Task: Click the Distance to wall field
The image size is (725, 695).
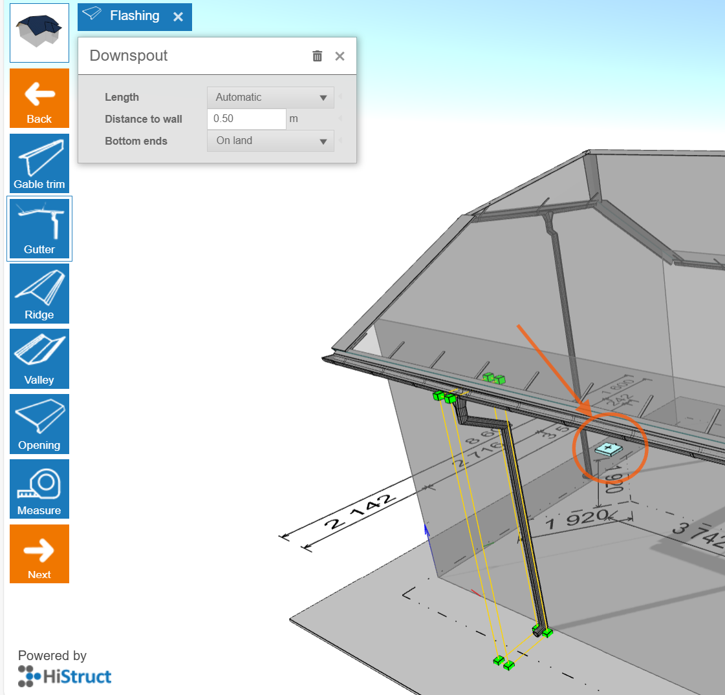Action: coord(246,119)
